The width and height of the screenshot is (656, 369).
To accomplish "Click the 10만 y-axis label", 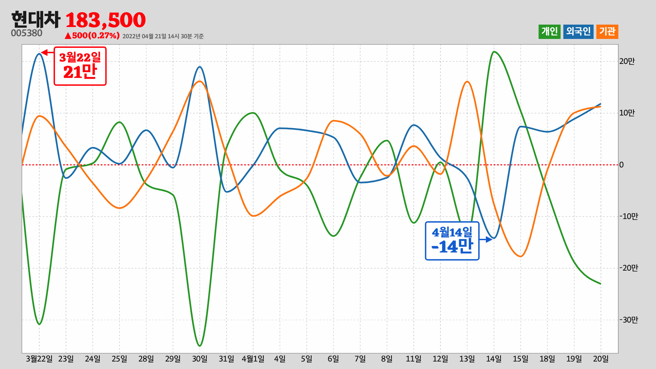I will 627,113.
